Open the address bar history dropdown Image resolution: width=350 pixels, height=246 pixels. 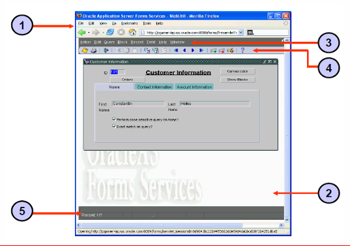(x=241, y=33)
